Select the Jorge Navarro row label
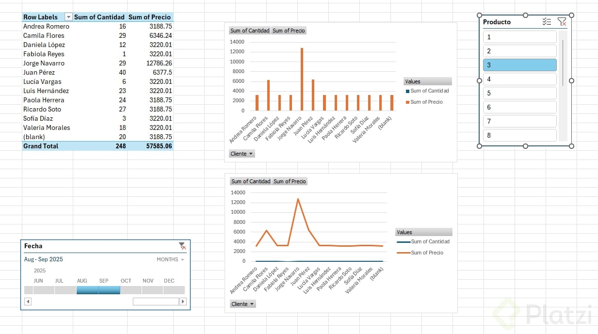Screen dimensions: 598x334 [44, 63]
